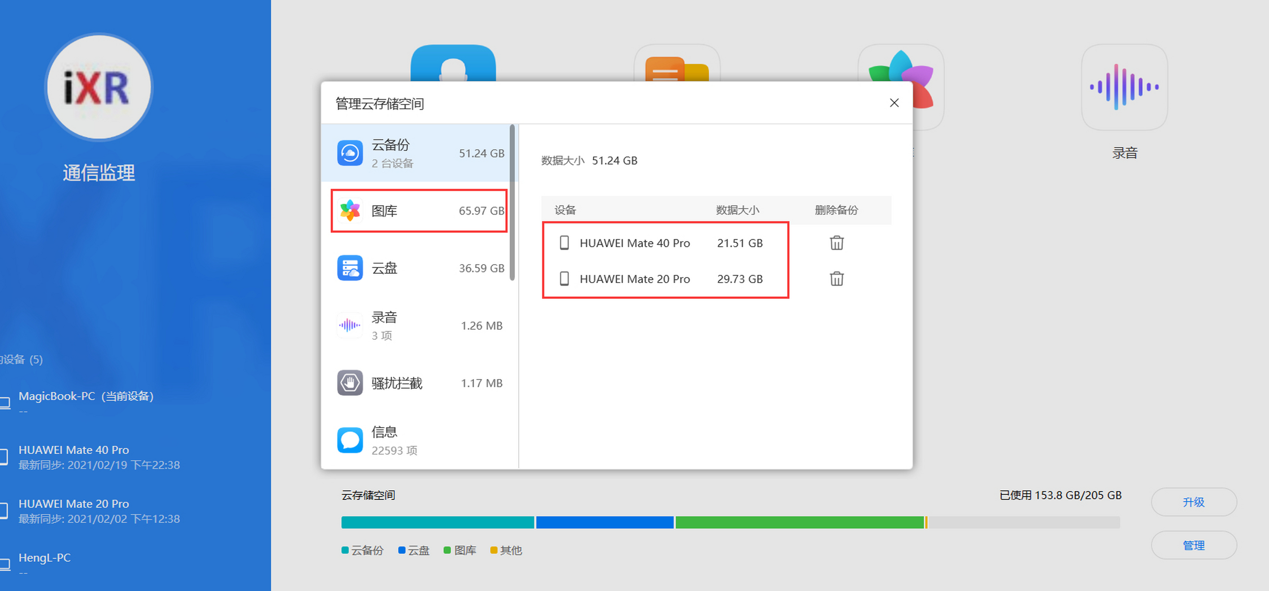Click 已使用 153.8 GB/205 GB usage text
Viewport: 1269px width, 591px height.
coord(1061,495)
